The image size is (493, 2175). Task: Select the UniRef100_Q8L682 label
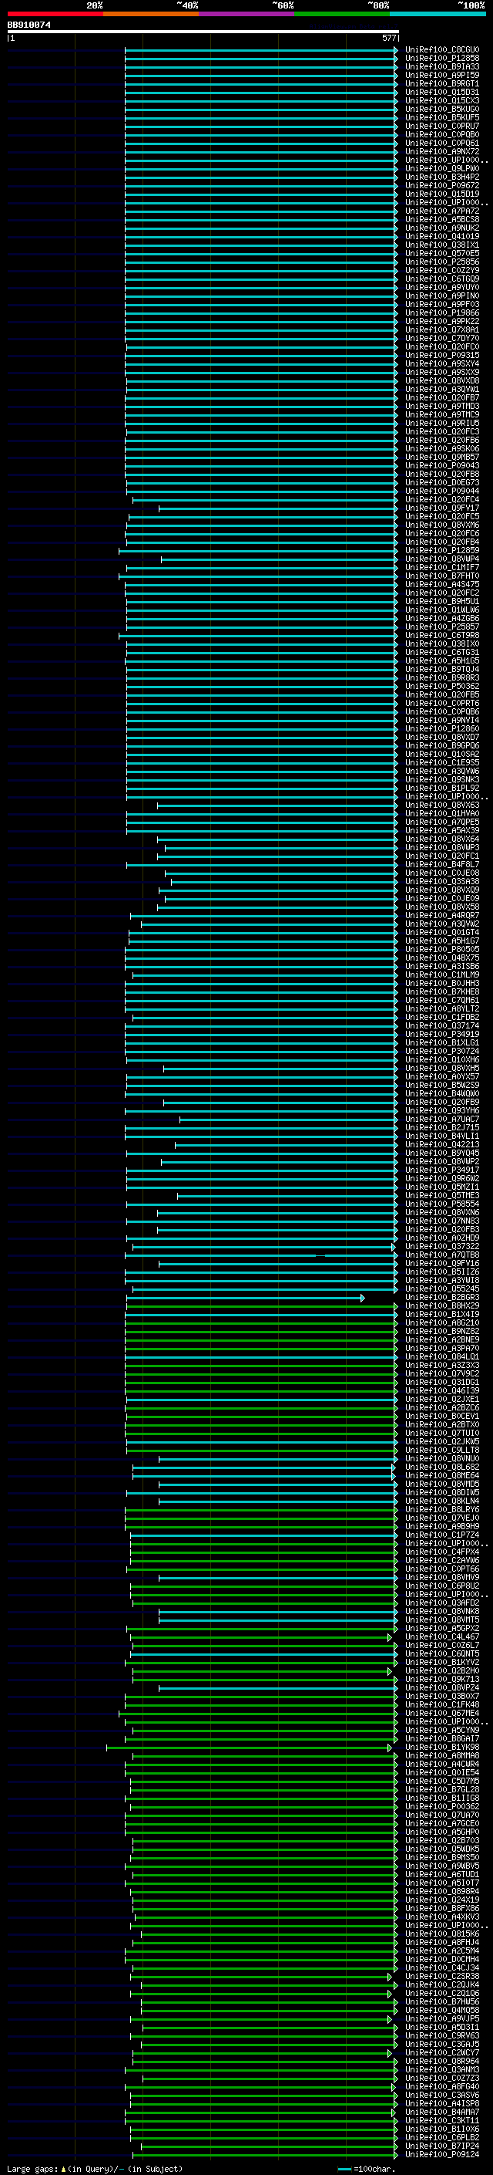441,1467
